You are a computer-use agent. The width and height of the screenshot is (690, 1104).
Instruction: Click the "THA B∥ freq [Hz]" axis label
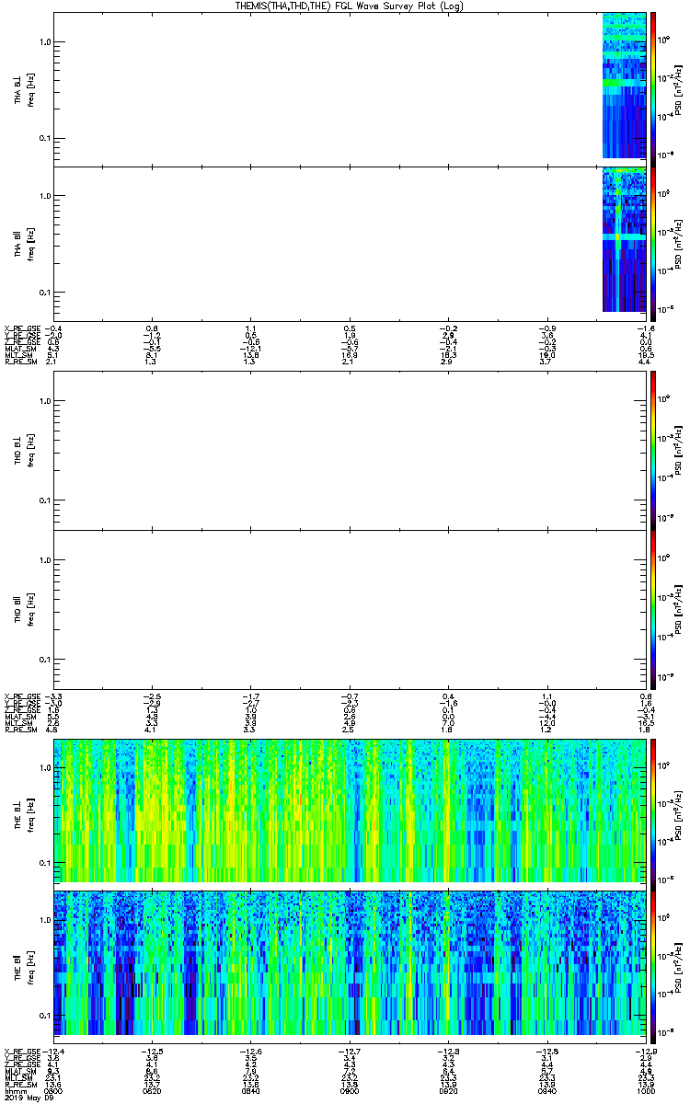pos(24,242)
